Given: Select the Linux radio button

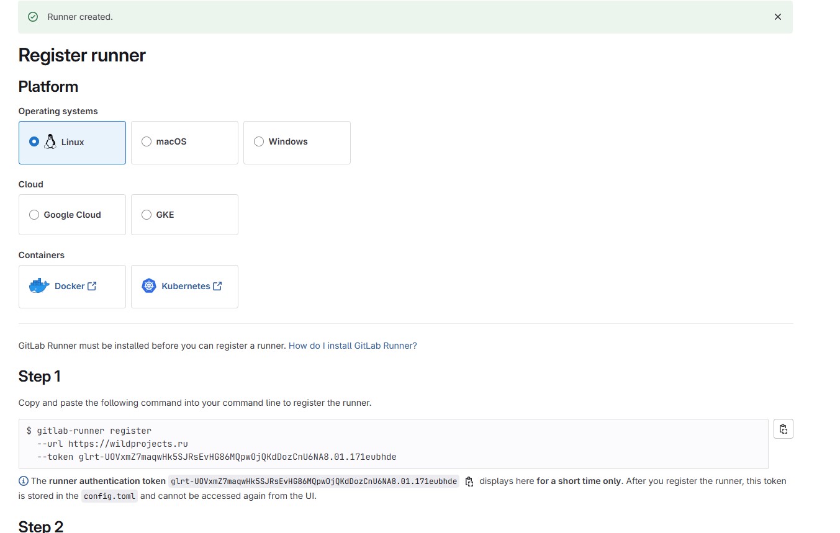Looking at the screenshot, I should coord(34,141).
